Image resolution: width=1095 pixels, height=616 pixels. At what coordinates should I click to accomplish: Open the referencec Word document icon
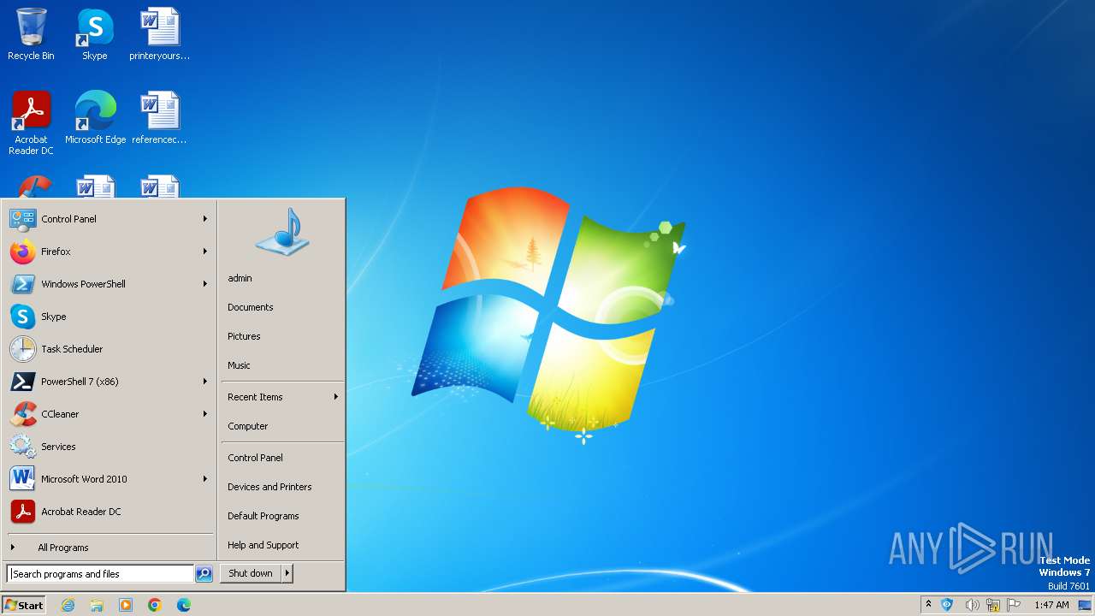coord(159,117)
